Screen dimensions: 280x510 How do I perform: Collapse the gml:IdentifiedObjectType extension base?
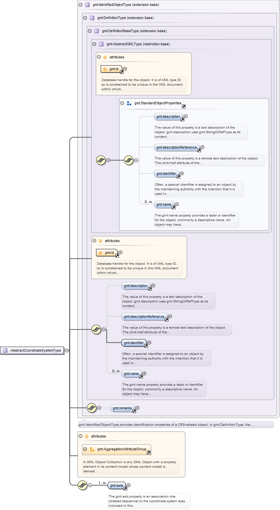coord(80,5)
